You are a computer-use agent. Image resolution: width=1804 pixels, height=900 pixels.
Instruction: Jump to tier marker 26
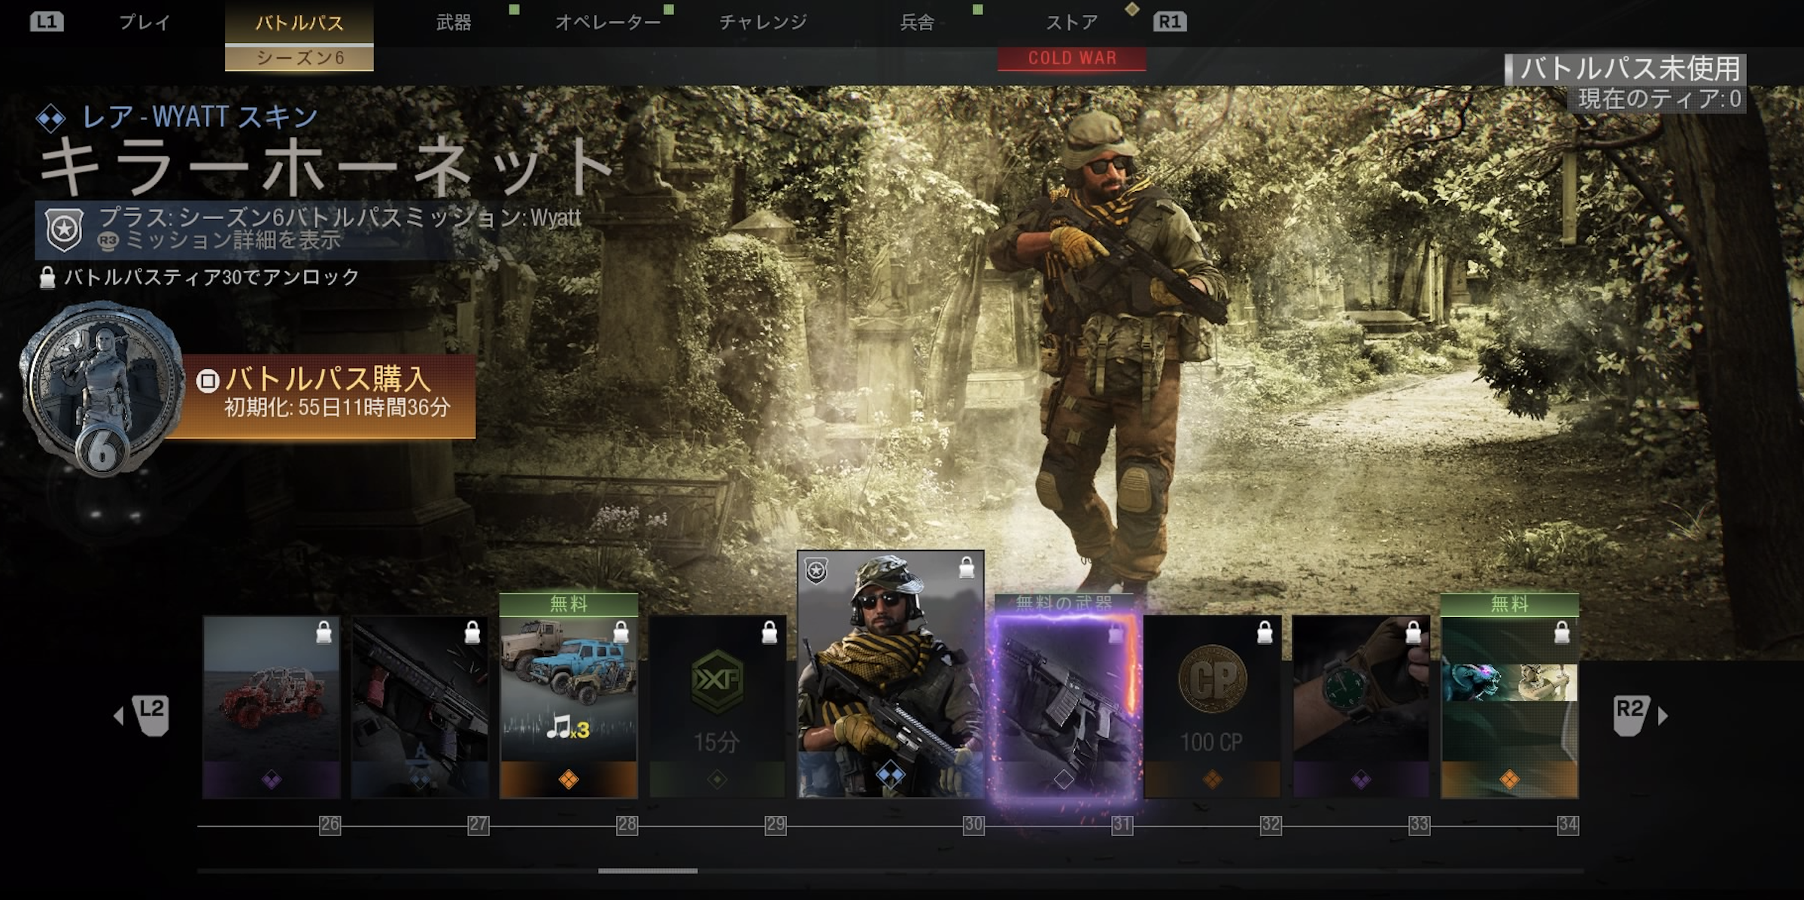[330, 825]
